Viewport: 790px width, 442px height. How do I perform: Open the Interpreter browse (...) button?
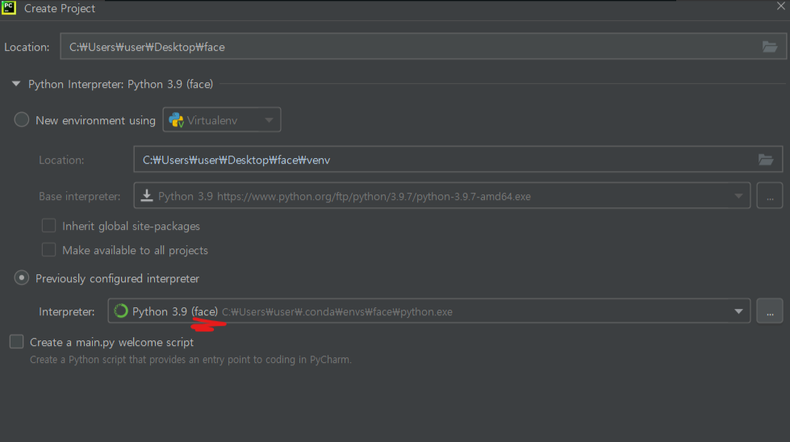click(x=769, y=311)
